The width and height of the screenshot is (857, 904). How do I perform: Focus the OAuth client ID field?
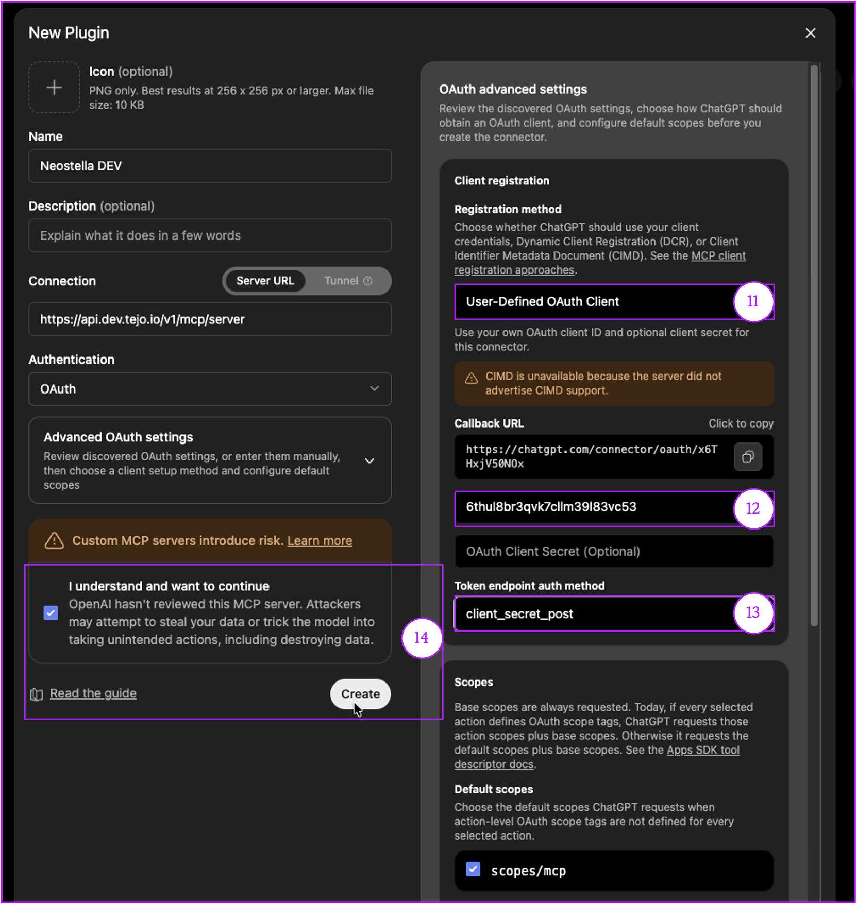point(614,507)
